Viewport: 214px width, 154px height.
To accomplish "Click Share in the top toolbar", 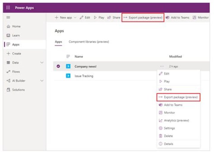I will click(x=114, y=18).
